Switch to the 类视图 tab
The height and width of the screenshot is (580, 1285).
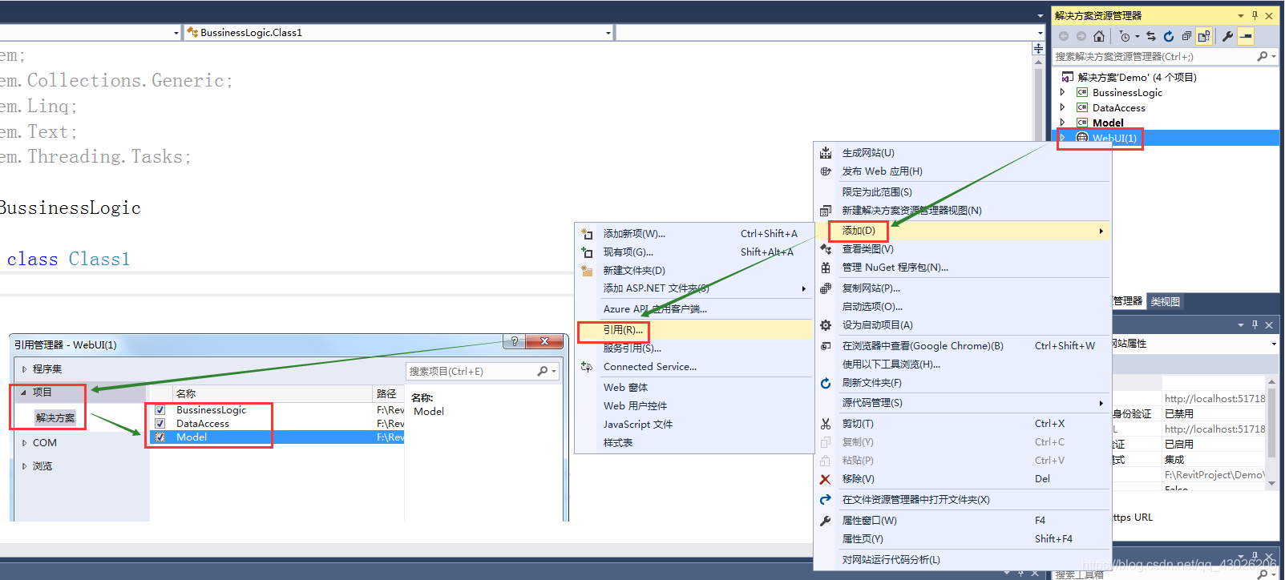pyautogui.click(x=1165, y=302)
